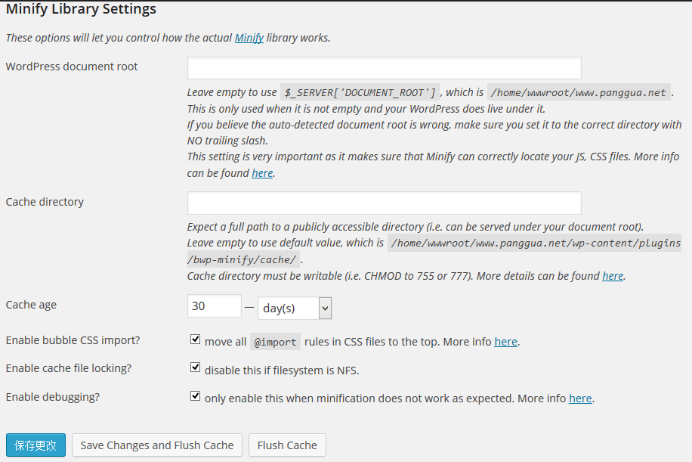Click the 'Enable debugging?' label
The image size is (692, 462).
(53, 397)
